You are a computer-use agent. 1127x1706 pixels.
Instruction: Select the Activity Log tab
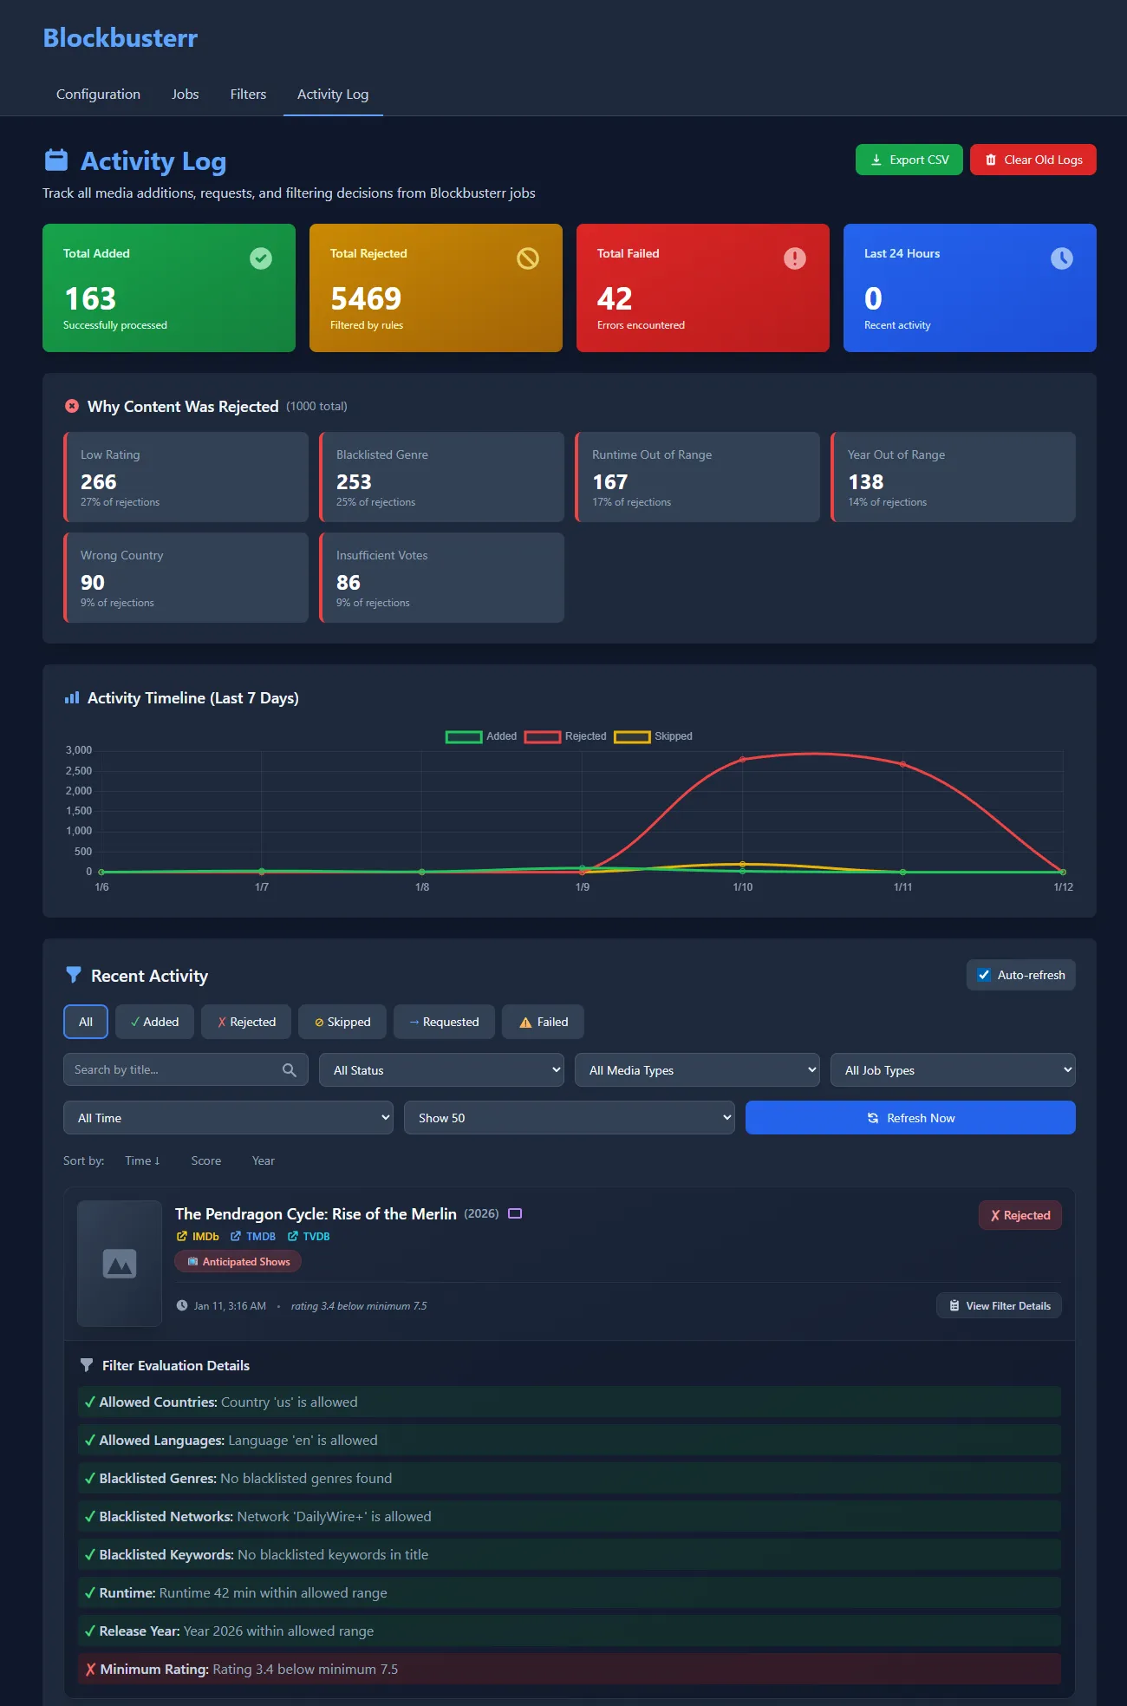point(333,95)
